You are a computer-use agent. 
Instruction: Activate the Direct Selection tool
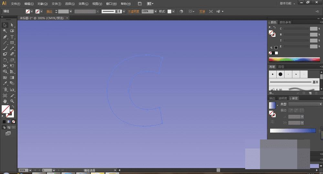[12, 25]
